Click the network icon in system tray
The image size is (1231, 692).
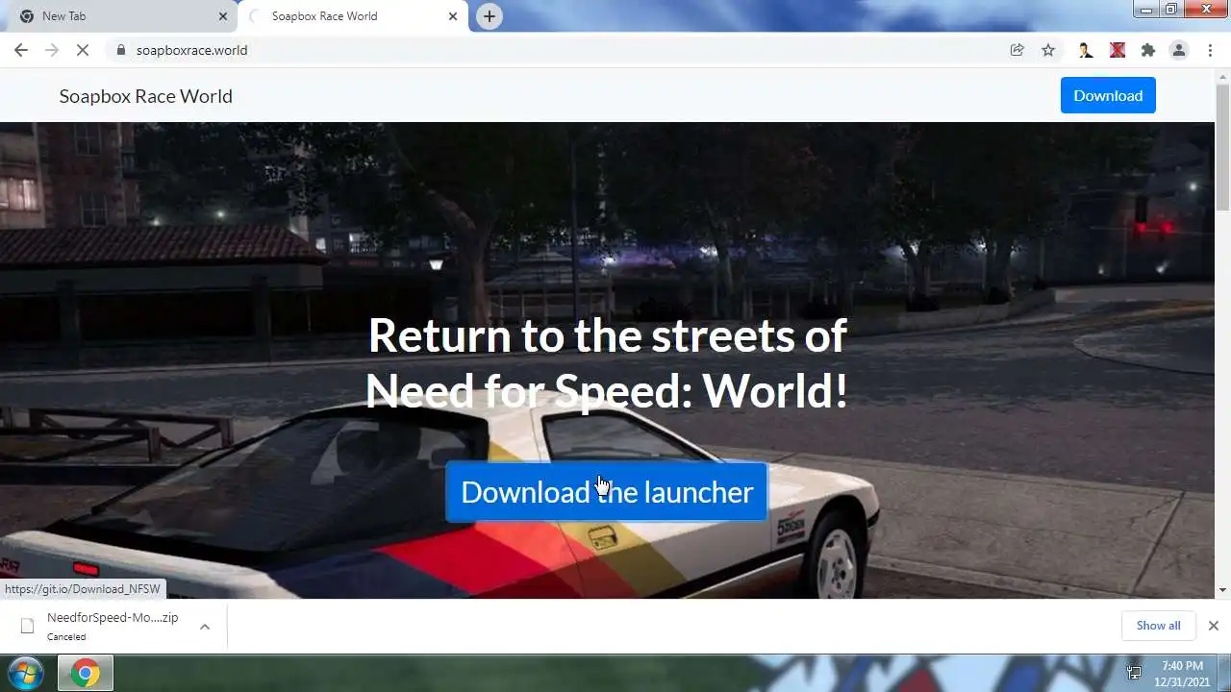tap(1134, 673)
